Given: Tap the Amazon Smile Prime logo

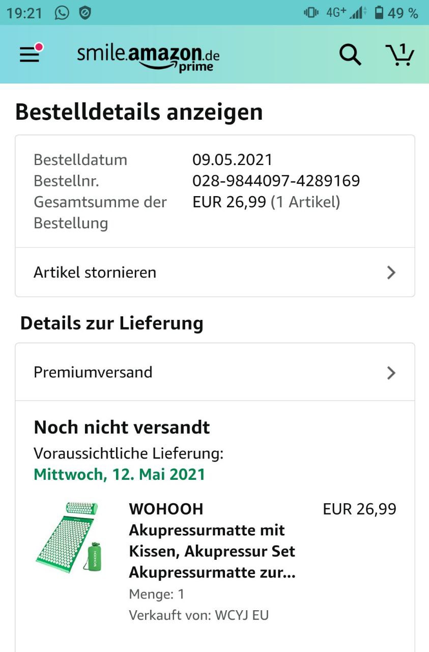Looking at the screenshot, I should (148, 57).
